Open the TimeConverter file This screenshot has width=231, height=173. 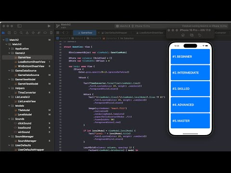pyautogui.click(x=27, y=93)
